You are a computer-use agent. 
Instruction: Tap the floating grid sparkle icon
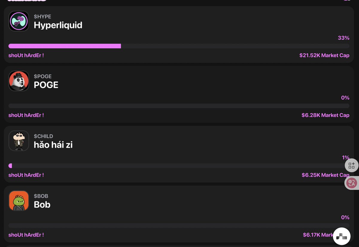(x=352, y=165)
